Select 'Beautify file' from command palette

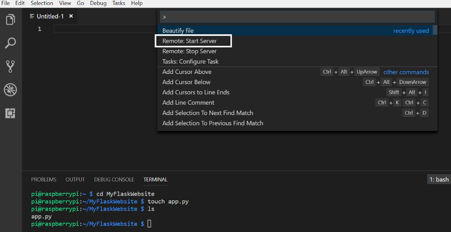pos(178,31)
